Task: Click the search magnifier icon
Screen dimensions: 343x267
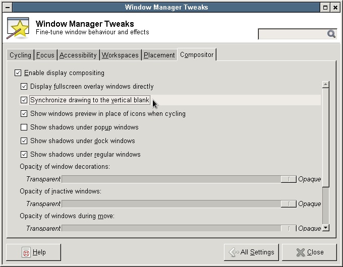Action: tap(331, 34)
